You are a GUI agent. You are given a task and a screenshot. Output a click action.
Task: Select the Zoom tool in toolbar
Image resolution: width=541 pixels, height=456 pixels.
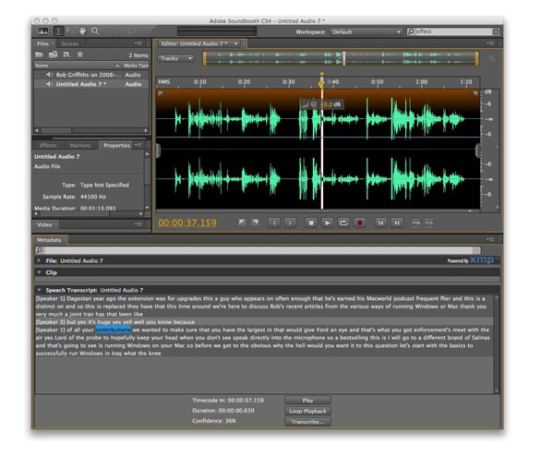point(95,31)
